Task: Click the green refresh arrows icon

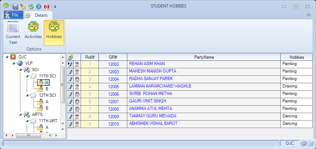Action: click(x=31, y=7)
